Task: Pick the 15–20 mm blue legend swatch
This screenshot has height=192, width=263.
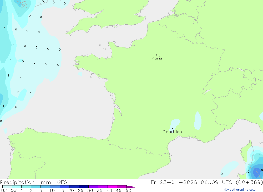Action: coord(64,187)
